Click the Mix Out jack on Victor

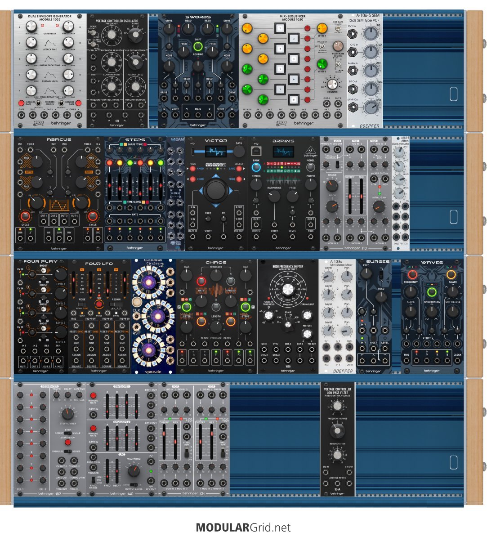(x=239, y=237)
